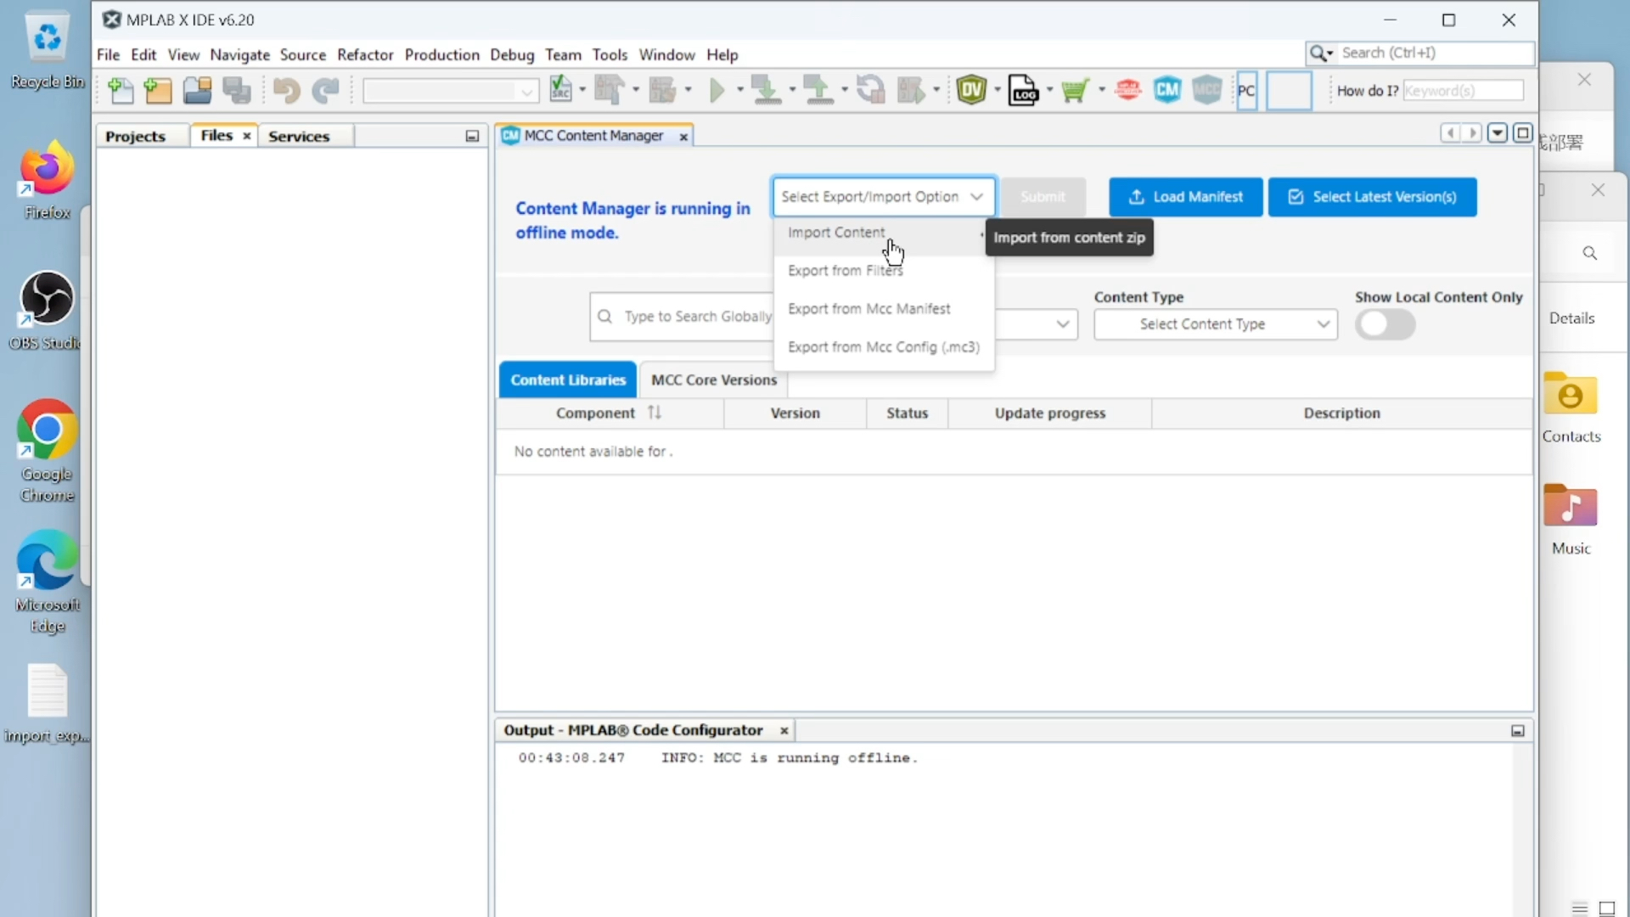Choose Export from Filters option
The image size is (1630, 917).
[x=883, y=271]
